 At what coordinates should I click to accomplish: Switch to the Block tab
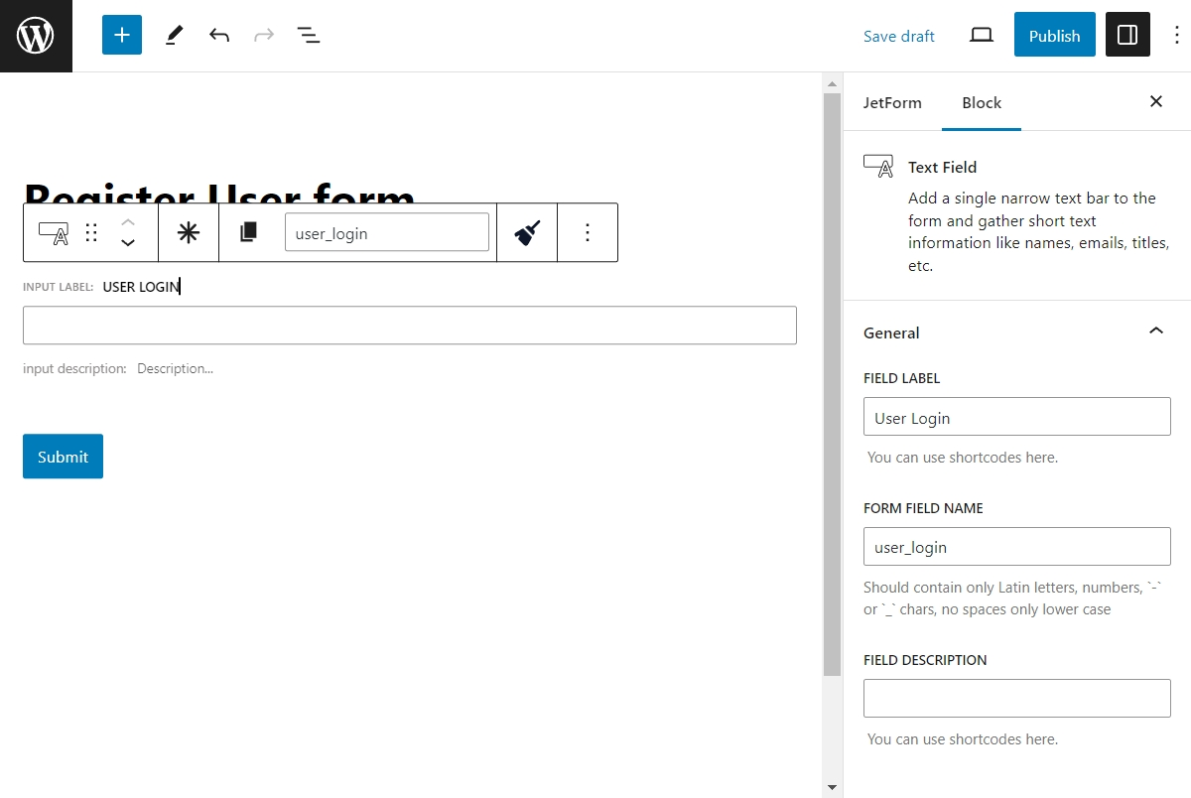click(x=982, y=102)
